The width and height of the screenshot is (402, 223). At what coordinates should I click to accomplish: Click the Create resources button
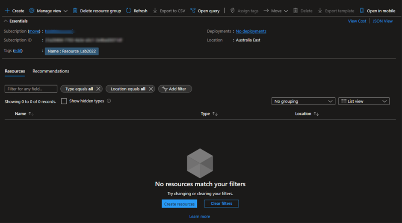180,204
